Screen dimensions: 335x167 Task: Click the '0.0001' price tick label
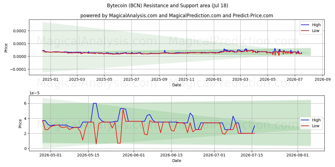point(20,44)
